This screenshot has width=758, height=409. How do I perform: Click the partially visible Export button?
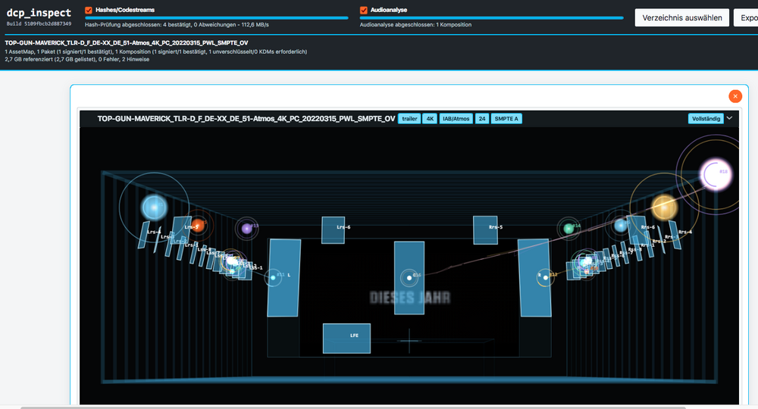tap(746, 18)
